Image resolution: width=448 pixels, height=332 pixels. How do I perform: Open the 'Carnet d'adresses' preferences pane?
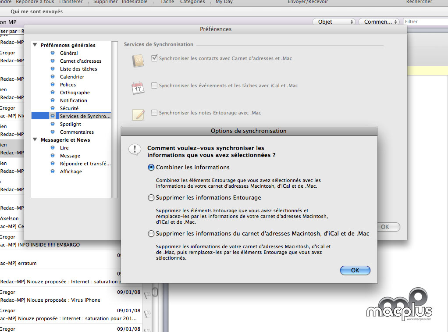coord(81,61)
